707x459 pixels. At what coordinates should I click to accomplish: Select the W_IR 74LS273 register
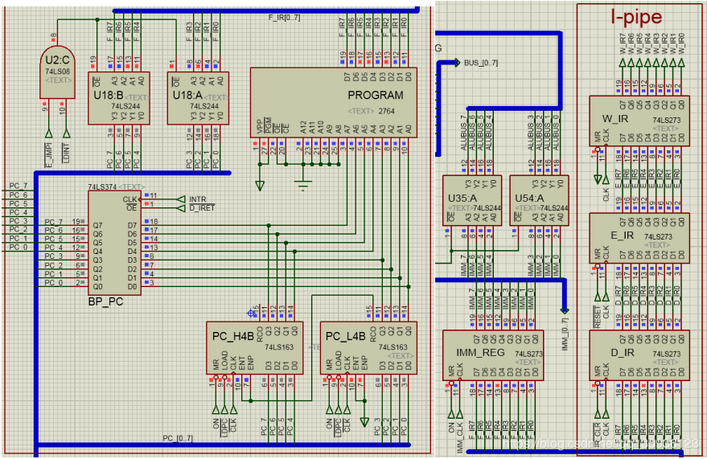[x=639, y=121]
